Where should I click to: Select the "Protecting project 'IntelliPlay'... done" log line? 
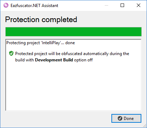tap(41, 43)
